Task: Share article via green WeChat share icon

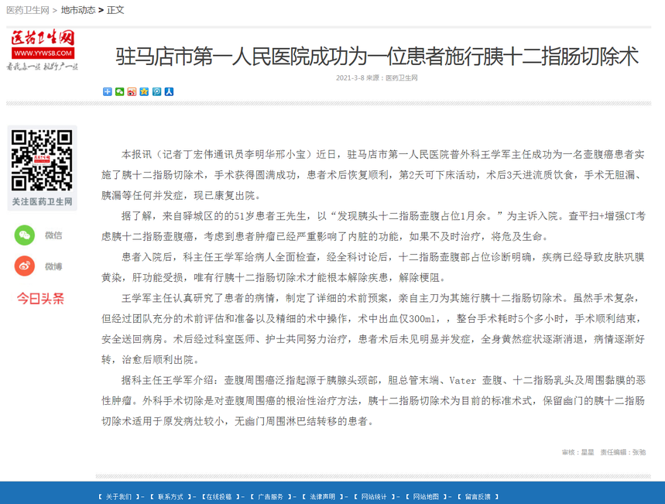Action: 119,91
